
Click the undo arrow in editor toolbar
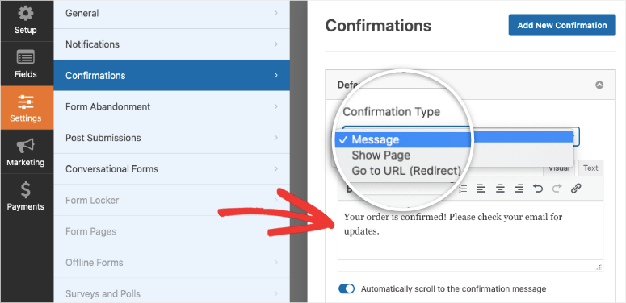538,189
